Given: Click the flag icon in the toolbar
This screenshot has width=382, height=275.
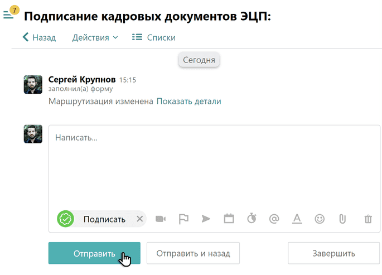Looking at the screenshot, I should coord(183,219).
